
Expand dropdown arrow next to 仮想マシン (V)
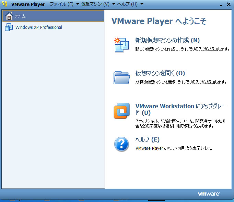click(114, 4)
